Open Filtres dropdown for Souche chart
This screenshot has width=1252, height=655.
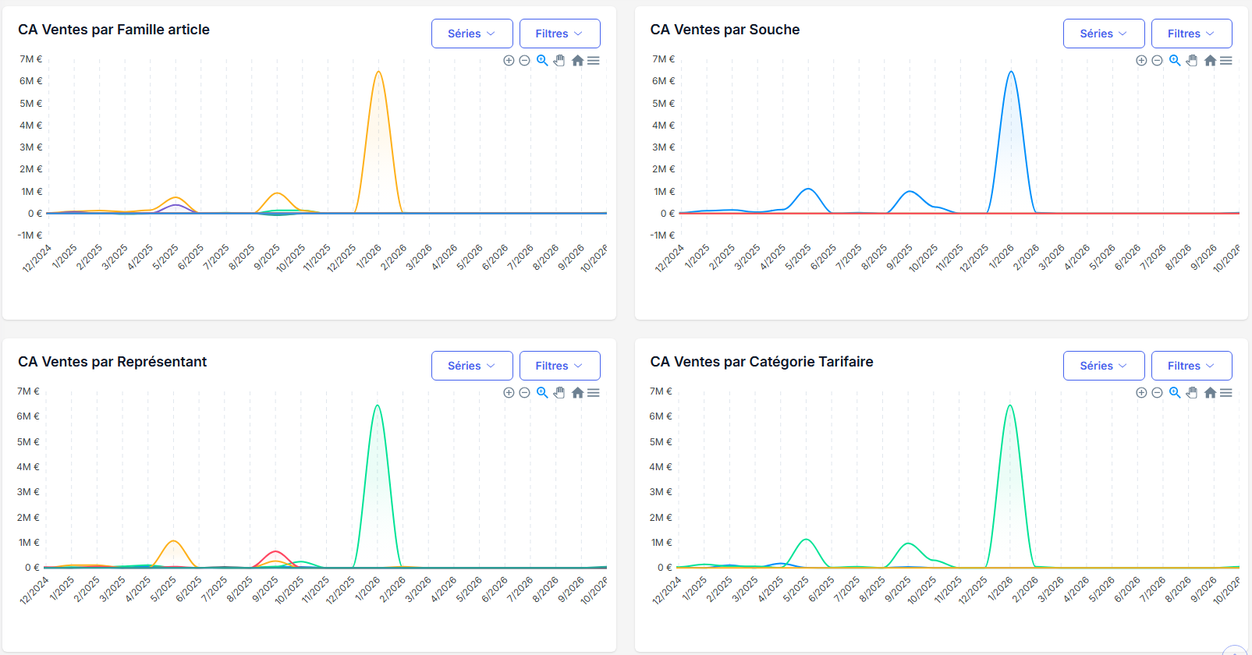[x=1191, y=34]
